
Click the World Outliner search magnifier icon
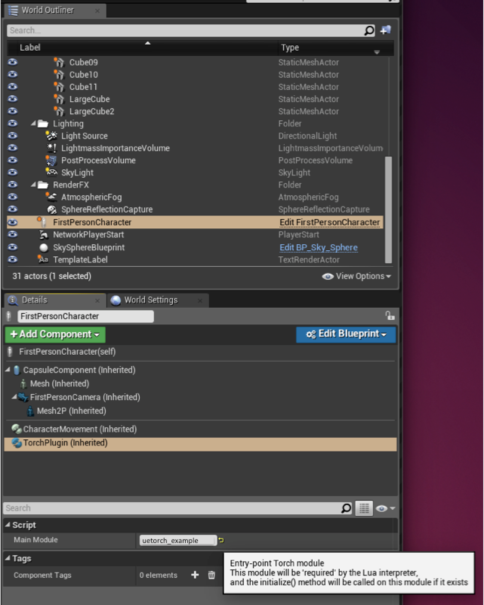pyautogui.click(x=369, y=31)
